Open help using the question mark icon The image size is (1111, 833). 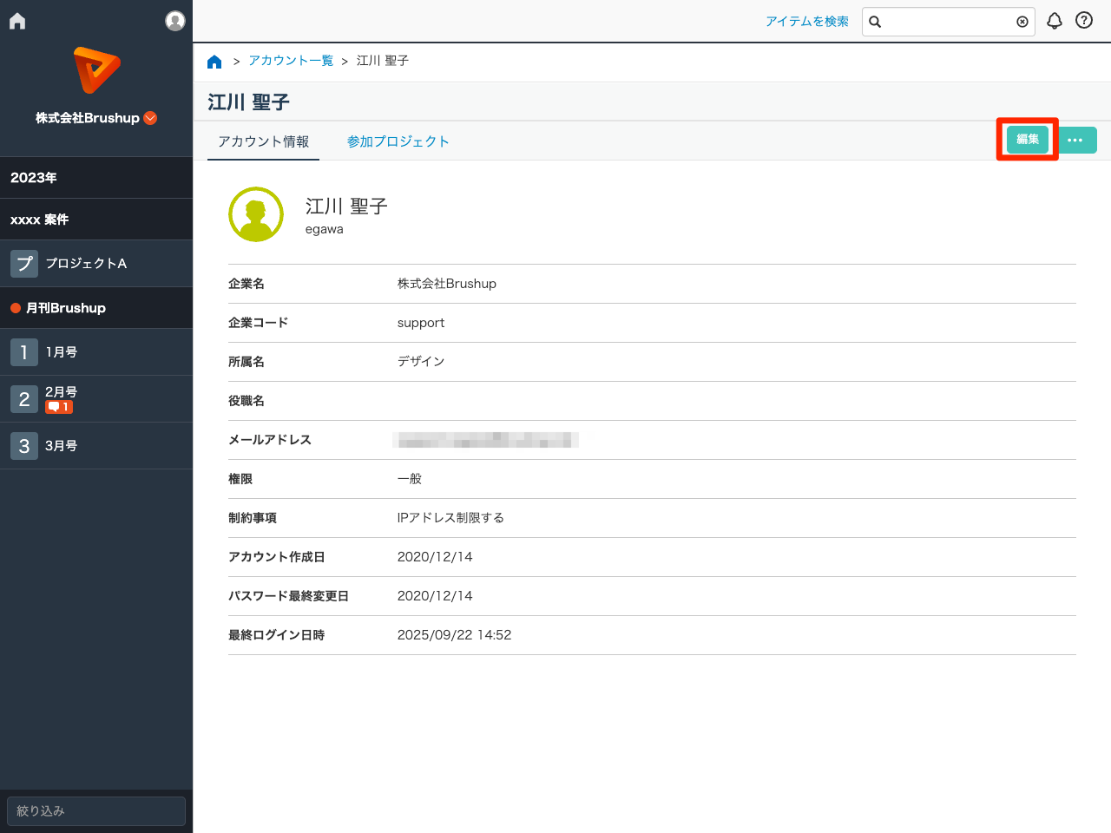coord(1083,20)
